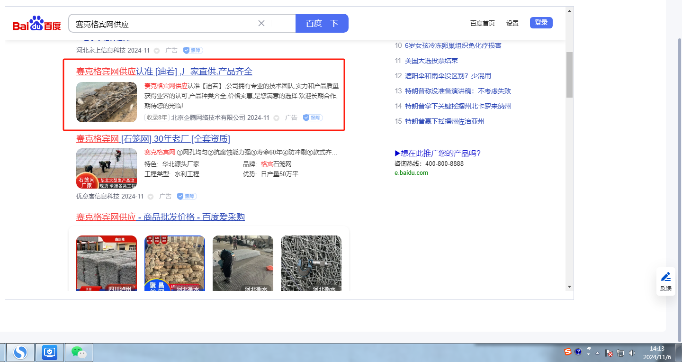This screenshot has width=682, height=362.
Task: Click the 登录 button
Action: pos(541,23)
